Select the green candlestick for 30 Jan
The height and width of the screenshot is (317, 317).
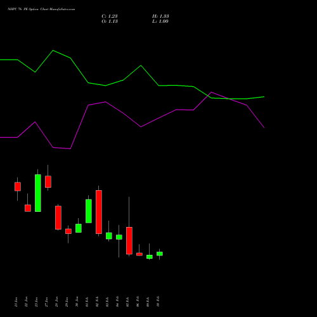click(79, 228)
